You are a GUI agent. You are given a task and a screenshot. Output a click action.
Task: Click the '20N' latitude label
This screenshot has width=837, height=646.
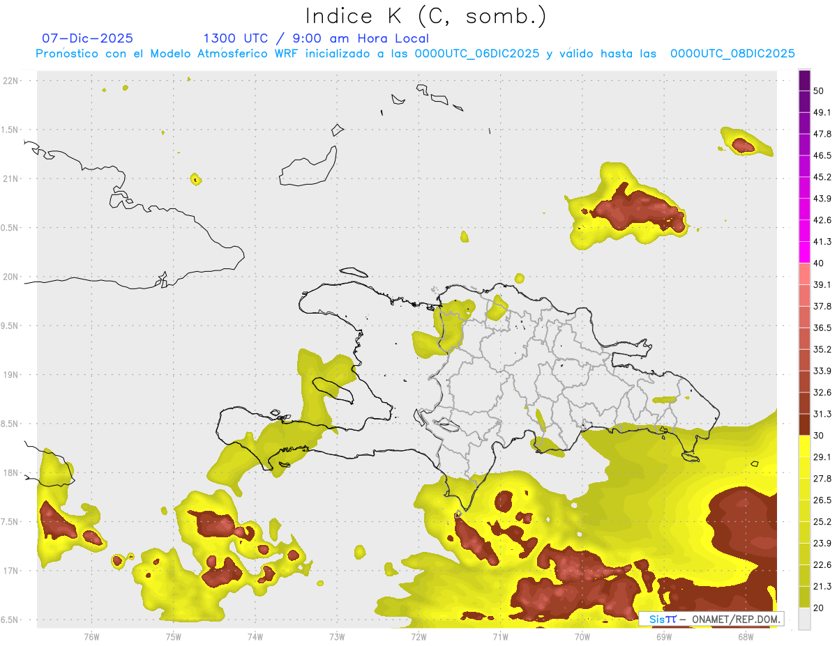(12, 277)
